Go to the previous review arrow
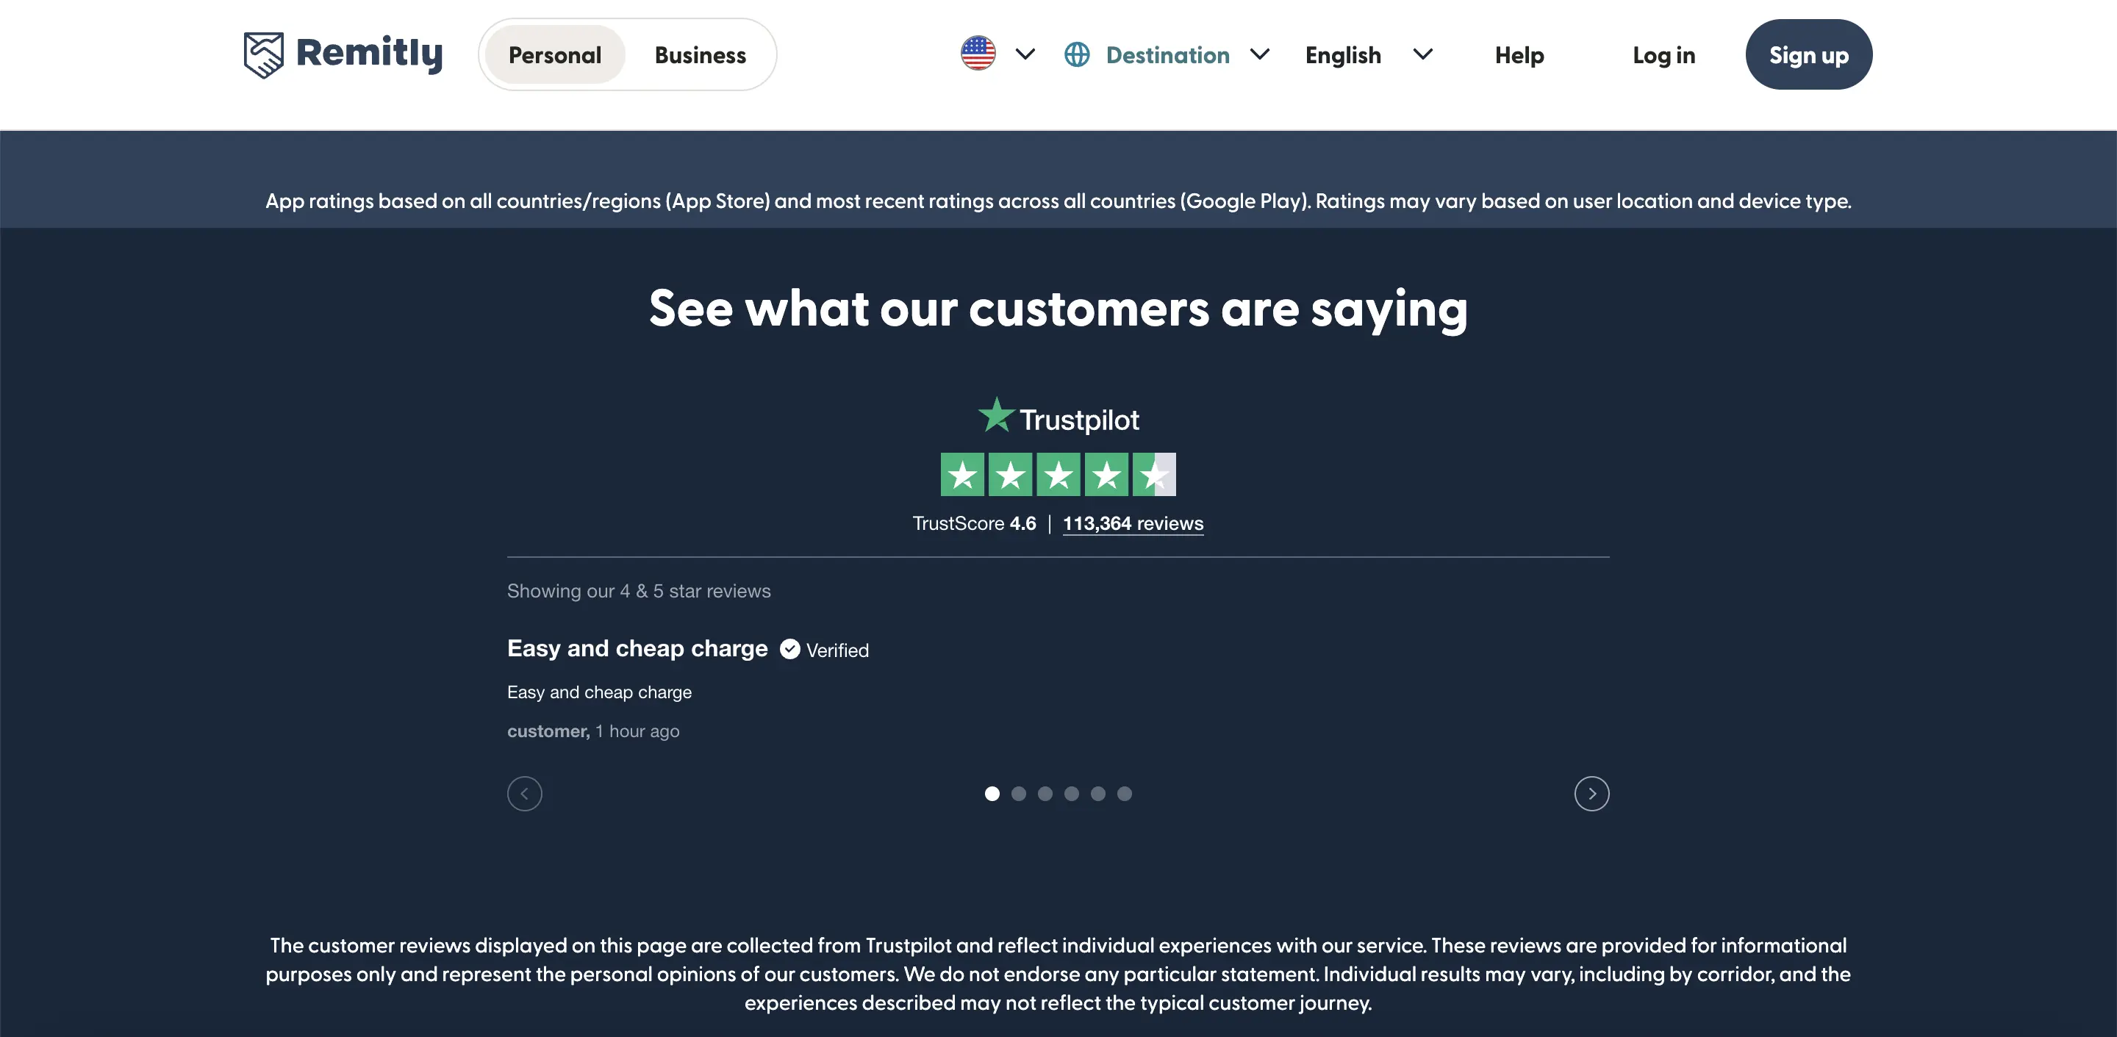This screenshot has width=2117, height=1037. click(524, 793)
